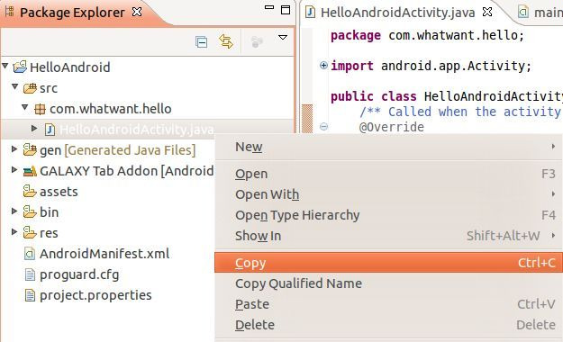Screen dimensions: 563x342
Task: Expand the folded import statements
Action: point(323,66)
